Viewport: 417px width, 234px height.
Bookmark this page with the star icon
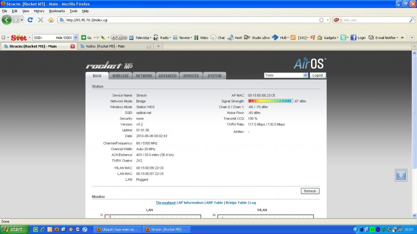(321, 20)
